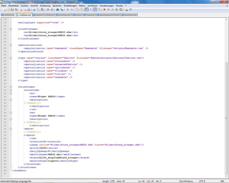Open the user-defined language dialog icon
The height and width of the screenshot is (183, 229).
[x=99, y=10]
